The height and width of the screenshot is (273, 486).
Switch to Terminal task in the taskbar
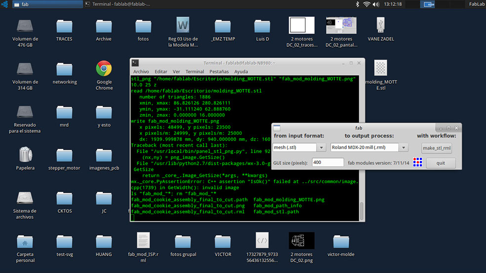(x=118, y=4)
